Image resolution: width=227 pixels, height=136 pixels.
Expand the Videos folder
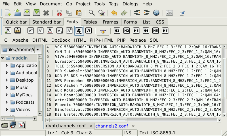click(x=7, y=110)
